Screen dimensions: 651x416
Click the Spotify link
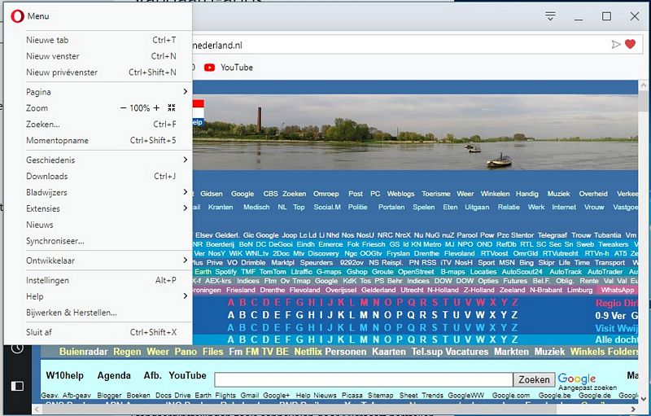tap(226, 272)
